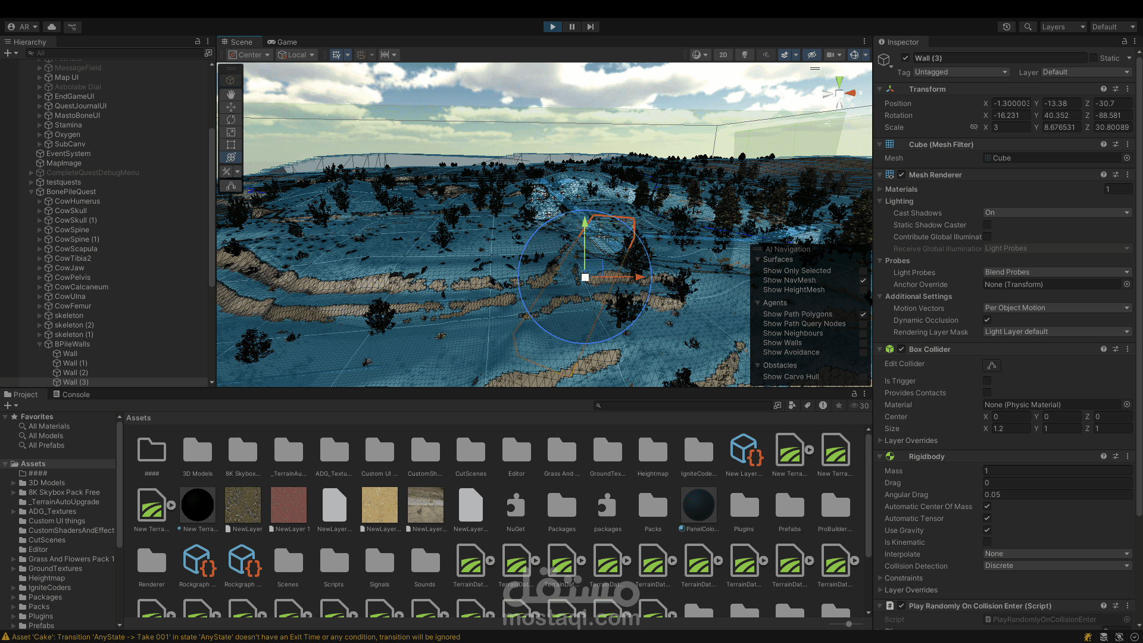Select the Move tool in scene
Screen dimensions: 1143x643
pos(231,107)
